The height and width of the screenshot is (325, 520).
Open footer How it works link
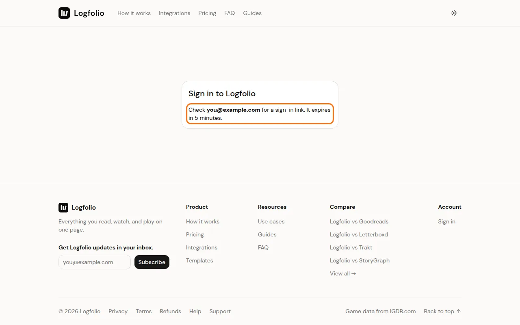click(203, 221)
